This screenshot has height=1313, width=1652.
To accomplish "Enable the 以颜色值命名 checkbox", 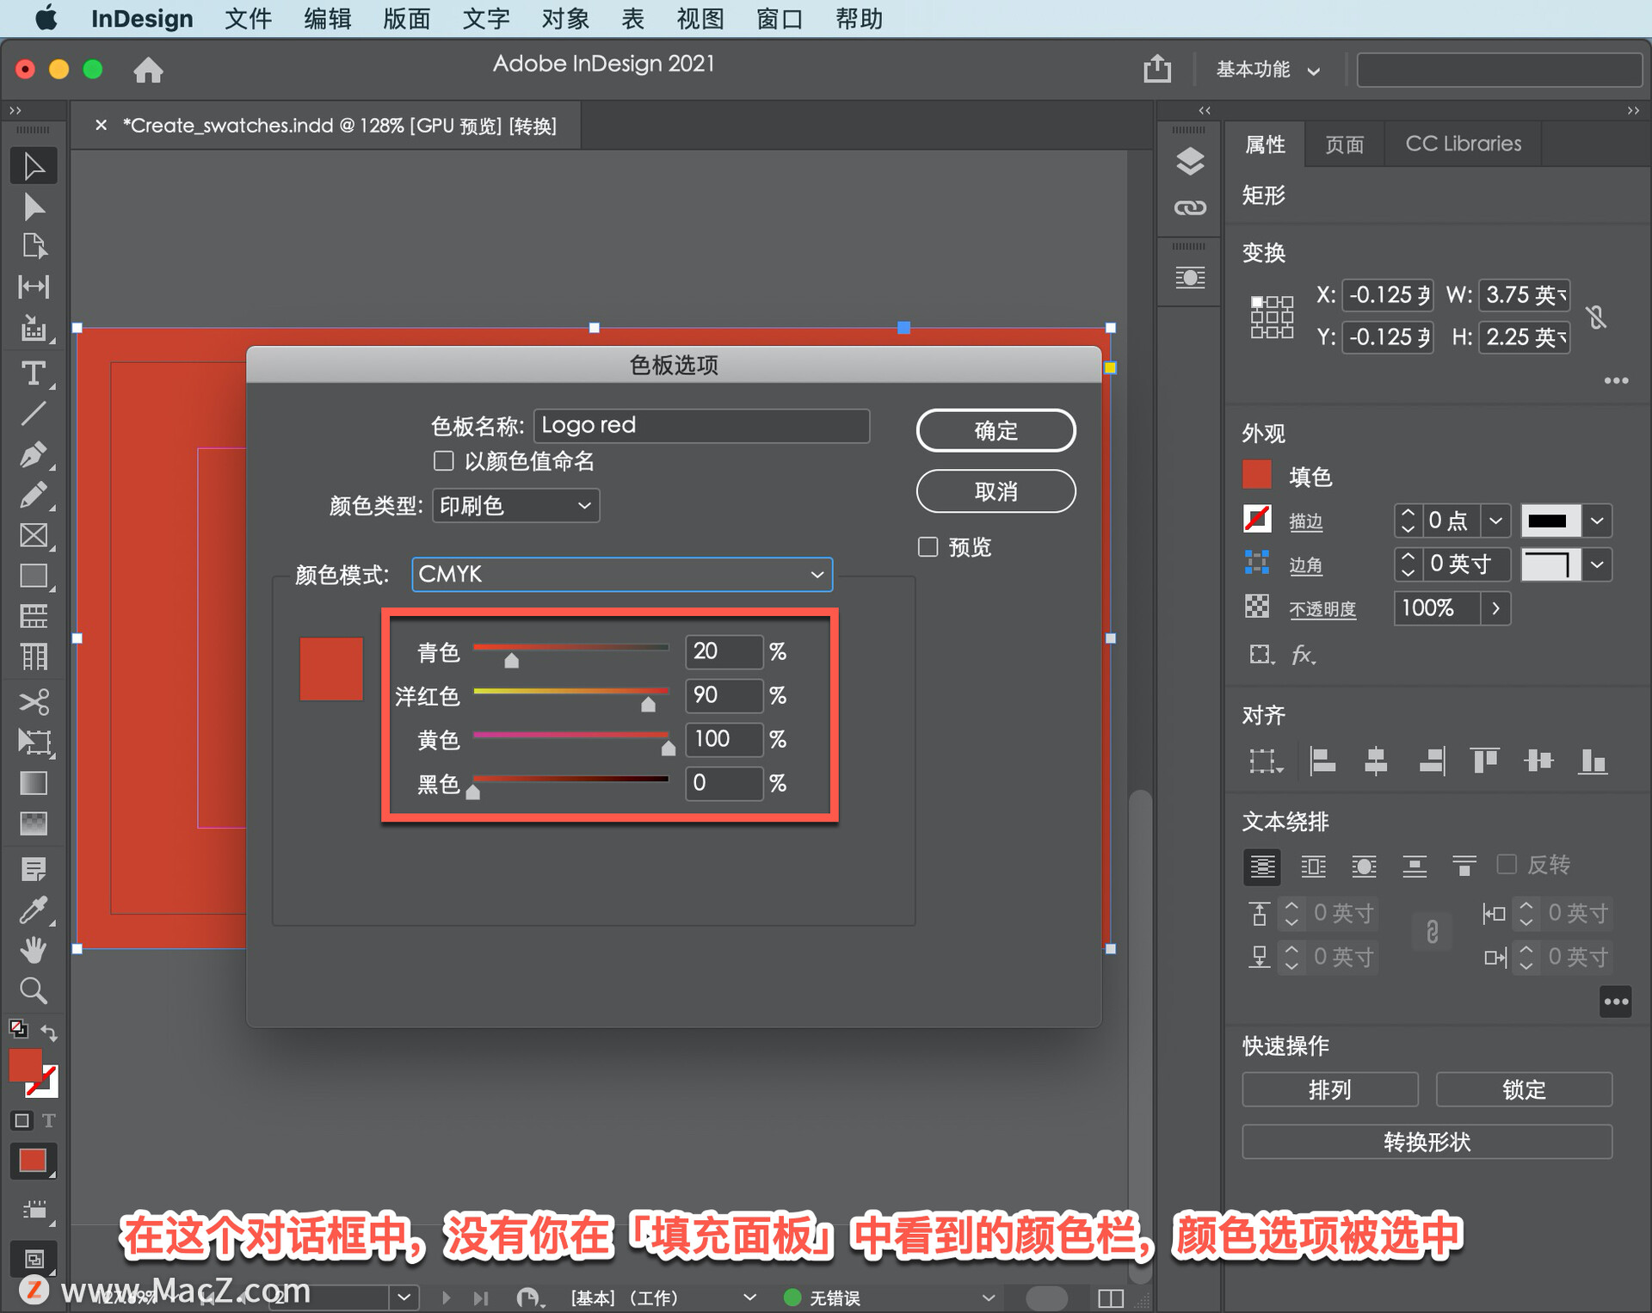I will pos(444,461).
